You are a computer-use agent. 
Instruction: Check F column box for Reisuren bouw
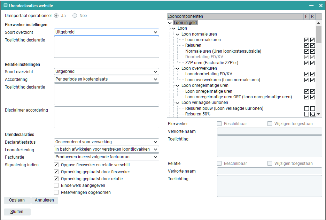[x=306, y=109]
